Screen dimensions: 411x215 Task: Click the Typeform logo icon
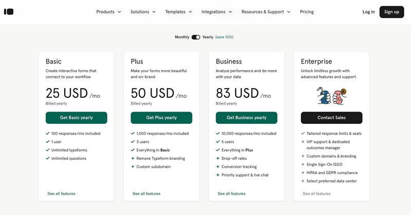[8, 12]
